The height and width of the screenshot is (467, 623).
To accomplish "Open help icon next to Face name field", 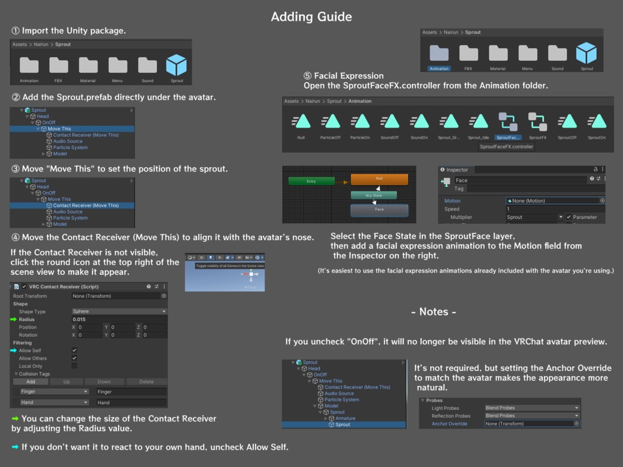I will pyautogui.click(x=592, y=179).
